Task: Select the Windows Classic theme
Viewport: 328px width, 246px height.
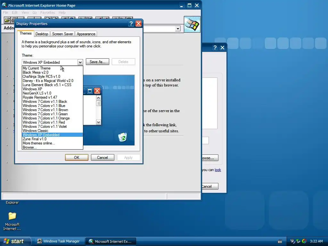Action: click(53, 131)
